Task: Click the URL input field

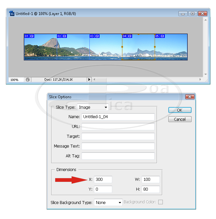Action: click(118, 127)
